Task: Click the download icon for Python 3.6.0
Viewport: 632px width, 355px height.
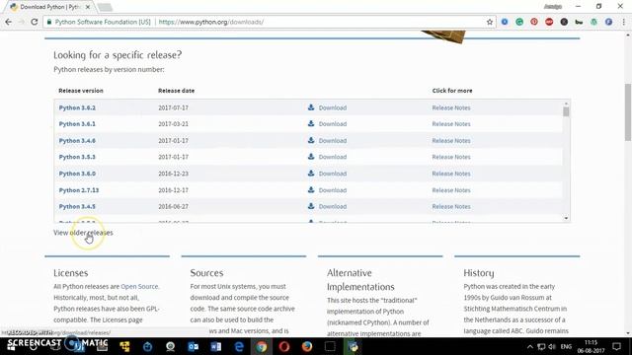Action: pos(311,174)
